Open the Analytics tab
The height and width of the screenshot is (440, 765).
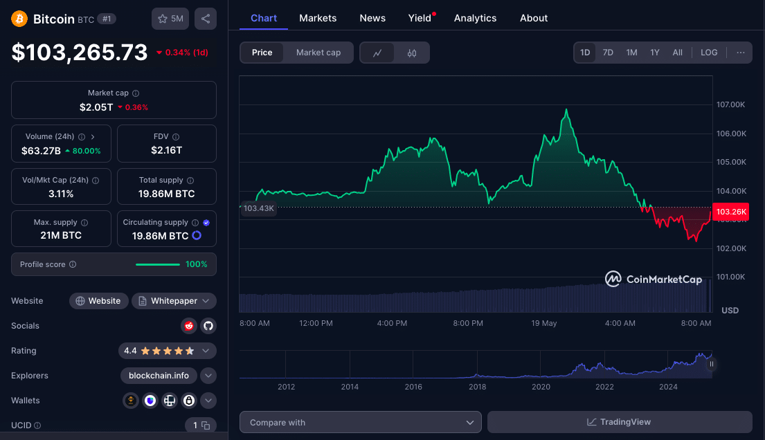coord(475,18)
